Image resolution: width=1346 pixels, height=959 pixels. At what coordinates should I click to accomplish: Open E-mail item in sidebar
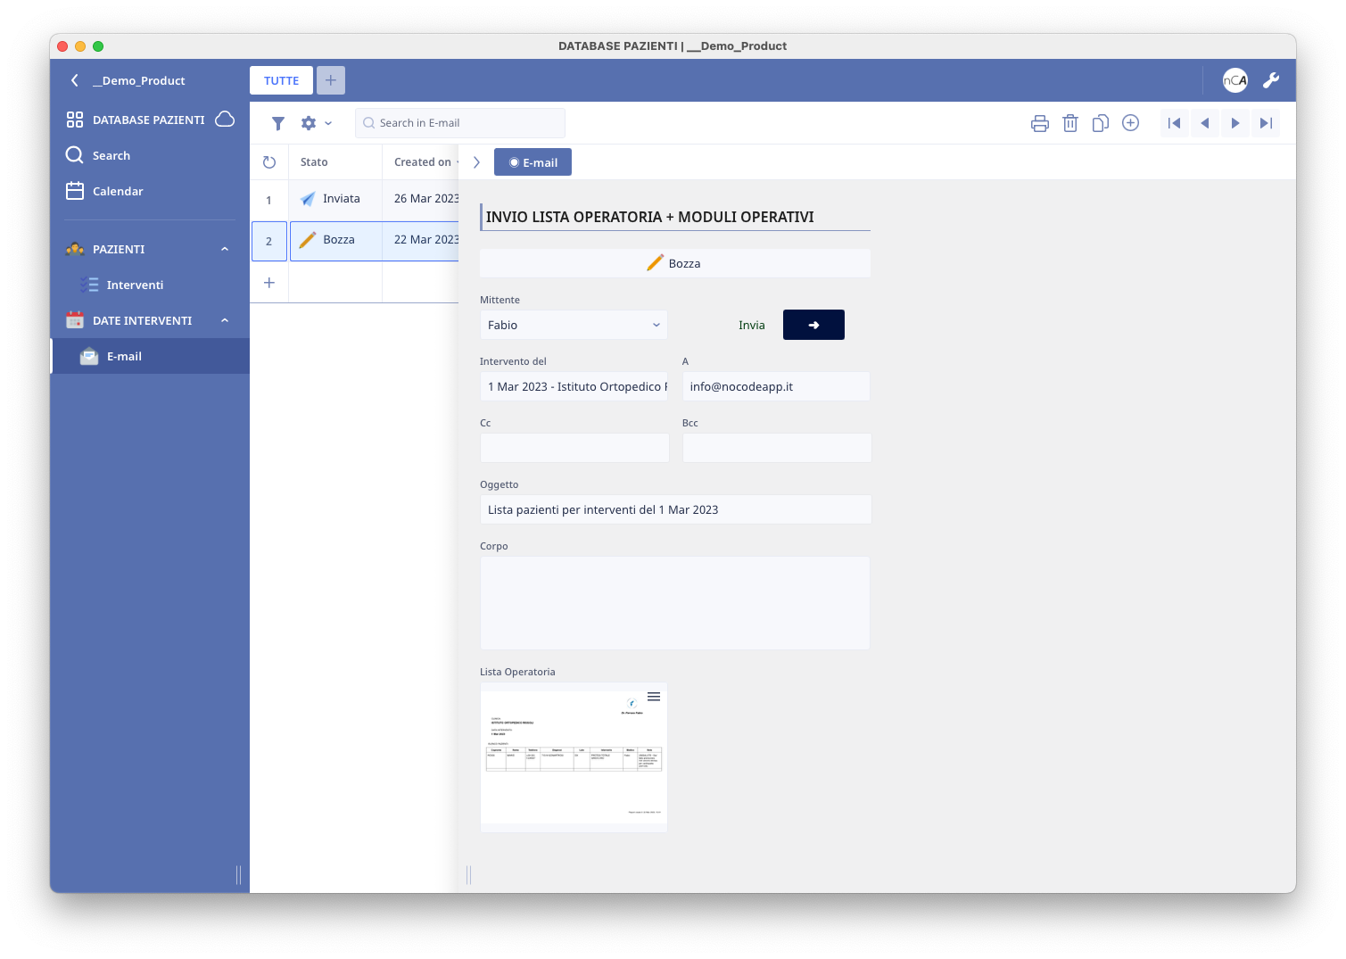(x=150, y=356)
